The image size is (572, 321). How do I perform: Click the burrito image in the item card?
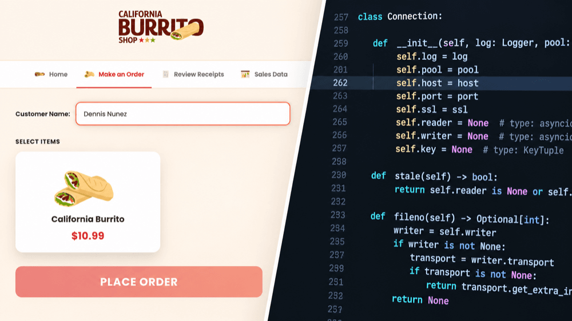(x=85, y=188)
